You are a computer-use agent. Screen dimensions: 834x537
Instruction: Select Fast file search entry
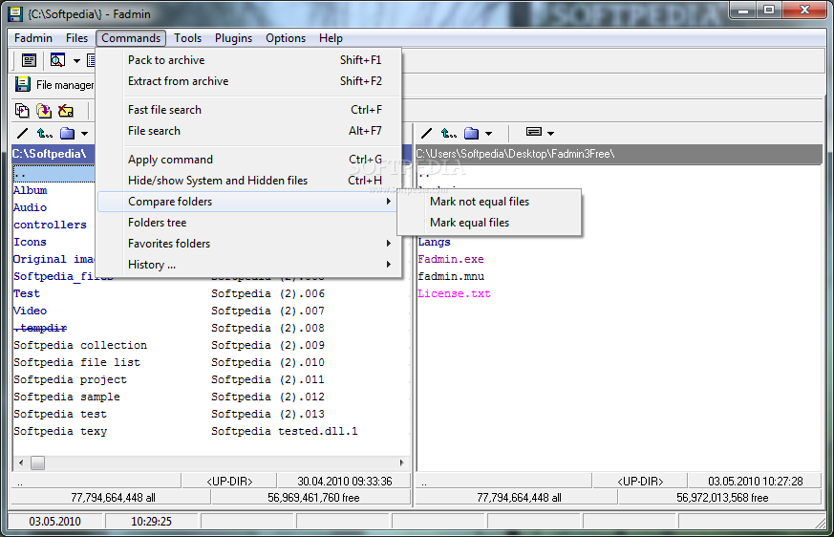[x=249, y=110]
